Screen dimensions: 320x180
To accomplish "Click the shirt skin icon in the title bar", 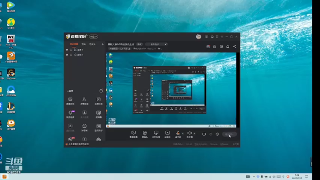I will [217, 37].
